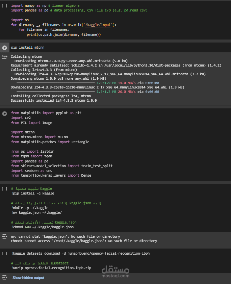Click the "from tensorflow.keras.layers import Dense" line
The height and width of the screenshot is (284, 231).
(51, 176)
